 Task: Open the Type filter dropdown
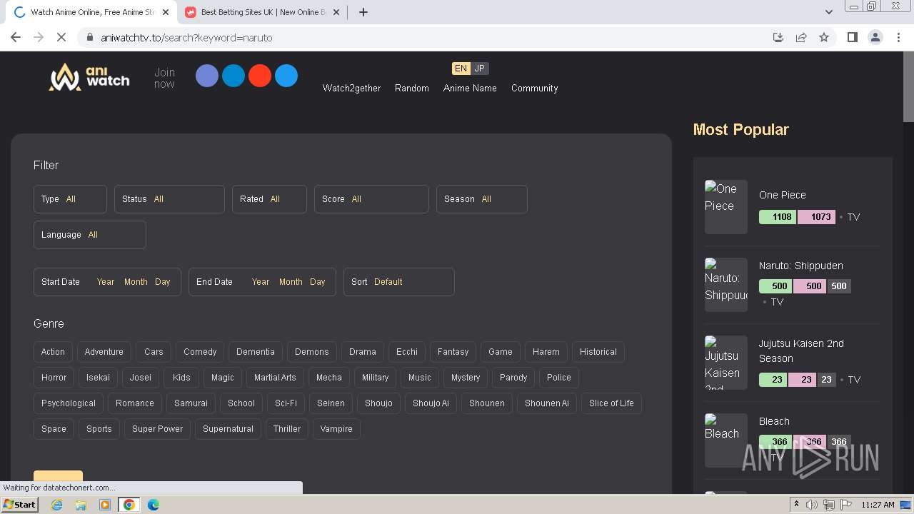pos(70,199)
